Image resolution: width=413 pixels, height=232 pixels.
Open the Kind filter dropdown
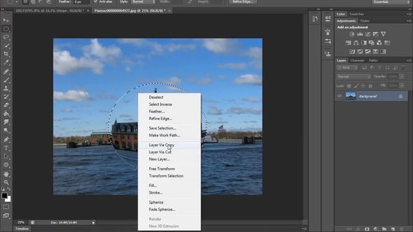coord(347,68)
